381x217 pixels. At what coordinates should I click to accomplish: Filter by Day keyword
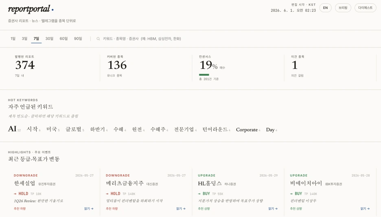(272, 130)
